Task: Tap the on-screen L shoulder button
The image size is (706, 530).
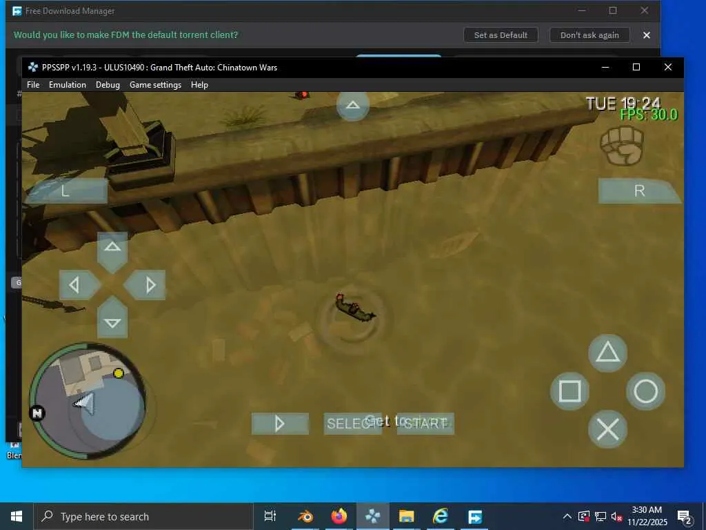Action: click(x=66, y=191)
